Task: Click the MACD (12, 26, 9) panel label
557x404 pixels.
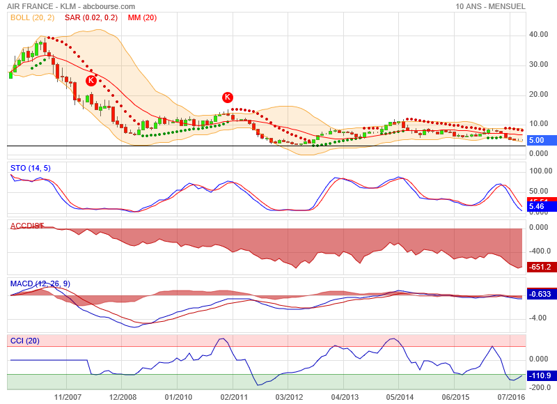Action: click(40, 283)
